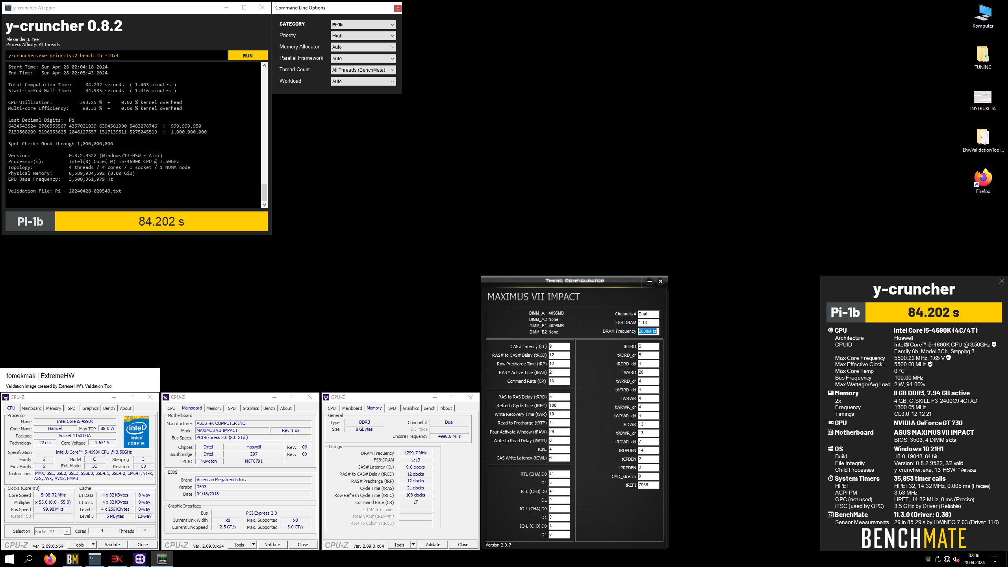Open Mainboard tab in Memory CPU-Z window
Screen dimensions: 1008x567
pos(352,408)
